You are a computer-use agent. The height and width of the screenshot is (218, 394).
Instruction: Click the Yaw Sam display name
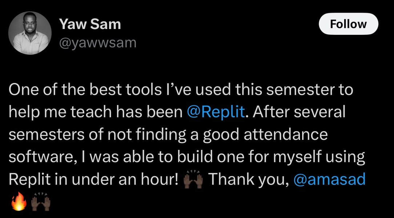(89, 25)
